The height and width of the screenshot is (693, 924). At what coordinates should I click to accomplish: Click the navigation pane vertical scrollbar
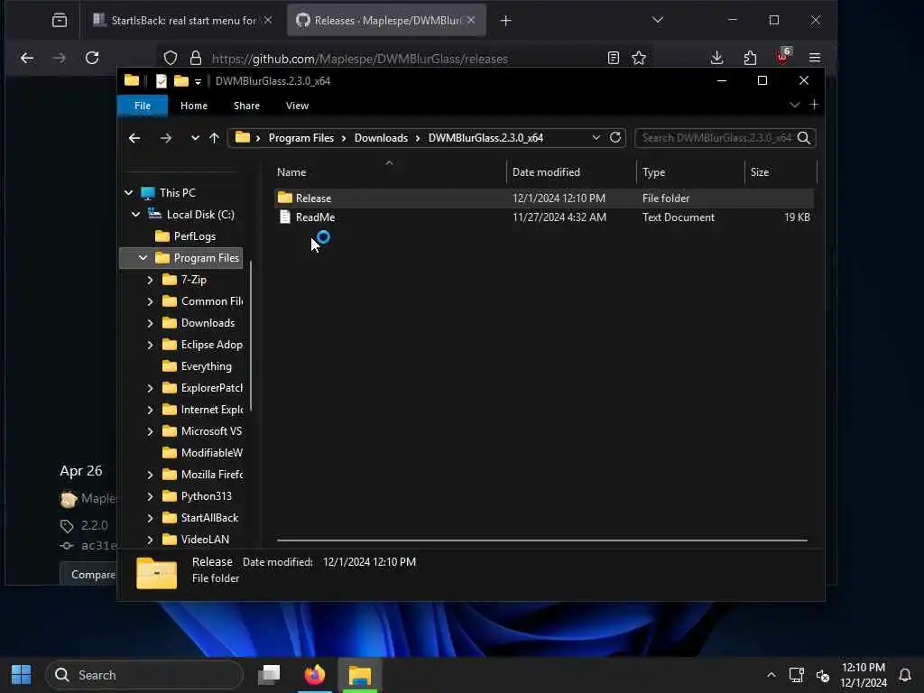point(251,336)
